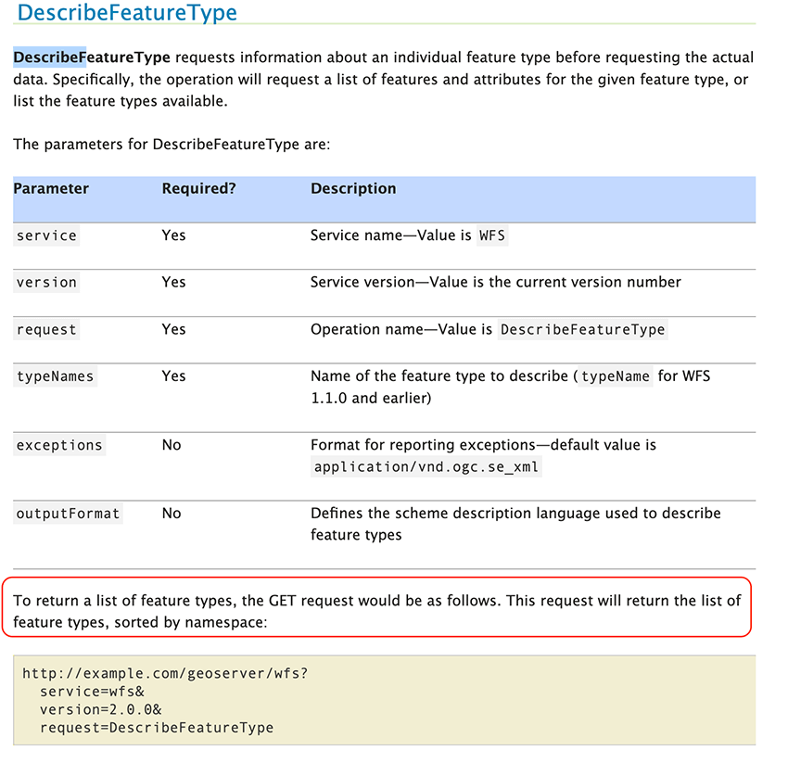Click the Description column header

(x=352, y=188)
